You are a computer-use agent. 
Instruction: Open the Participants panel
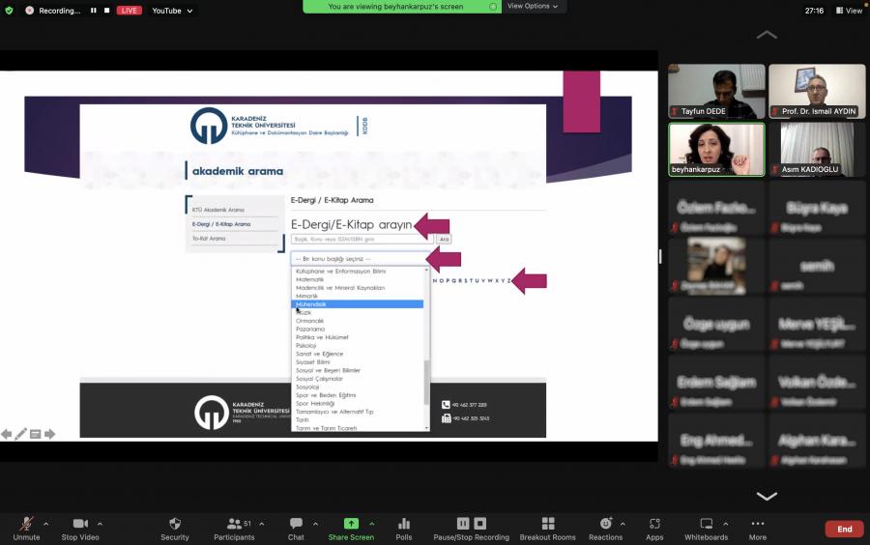234,529
